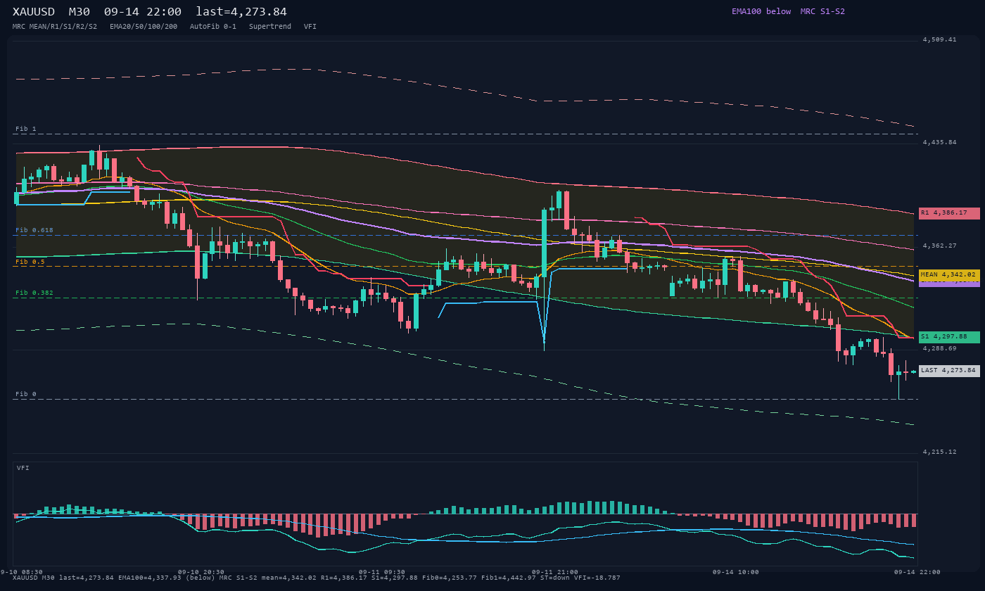Click the 09-14 22:00 time axis label
Screen dimensions: 985x591
point(917,572)
